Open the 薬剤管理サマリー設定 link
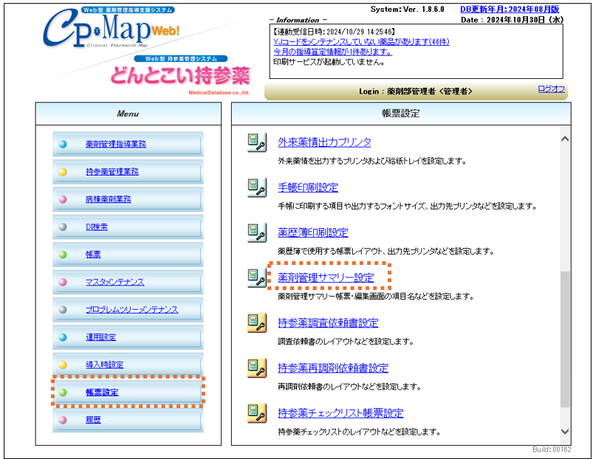The image size is (593, 459). coord(326,277)
